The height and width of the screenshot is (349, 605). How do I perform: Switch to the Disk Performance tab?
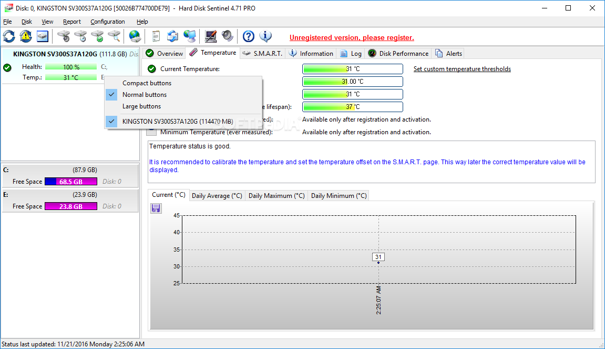[398, 53]
